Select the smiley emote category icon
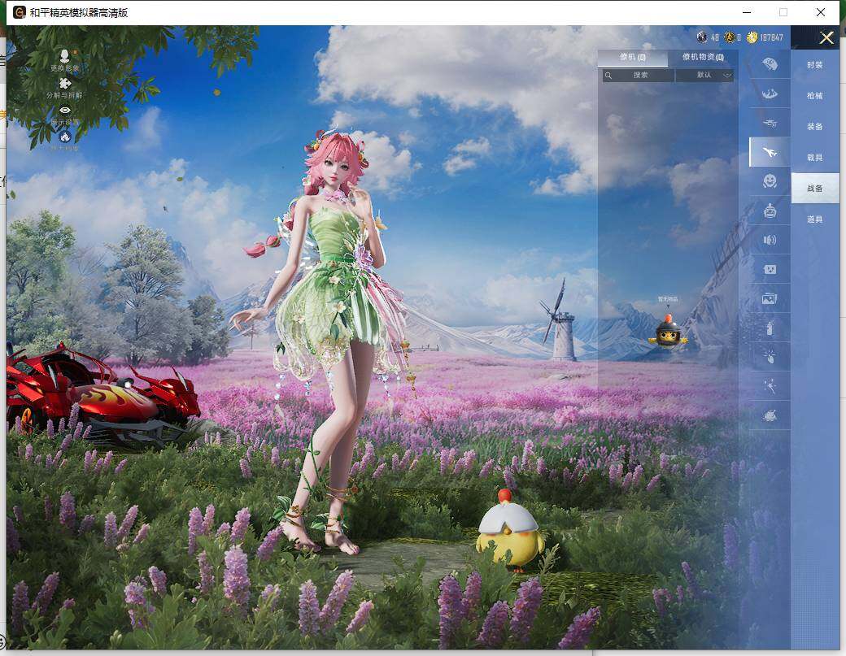 [770, 181]
